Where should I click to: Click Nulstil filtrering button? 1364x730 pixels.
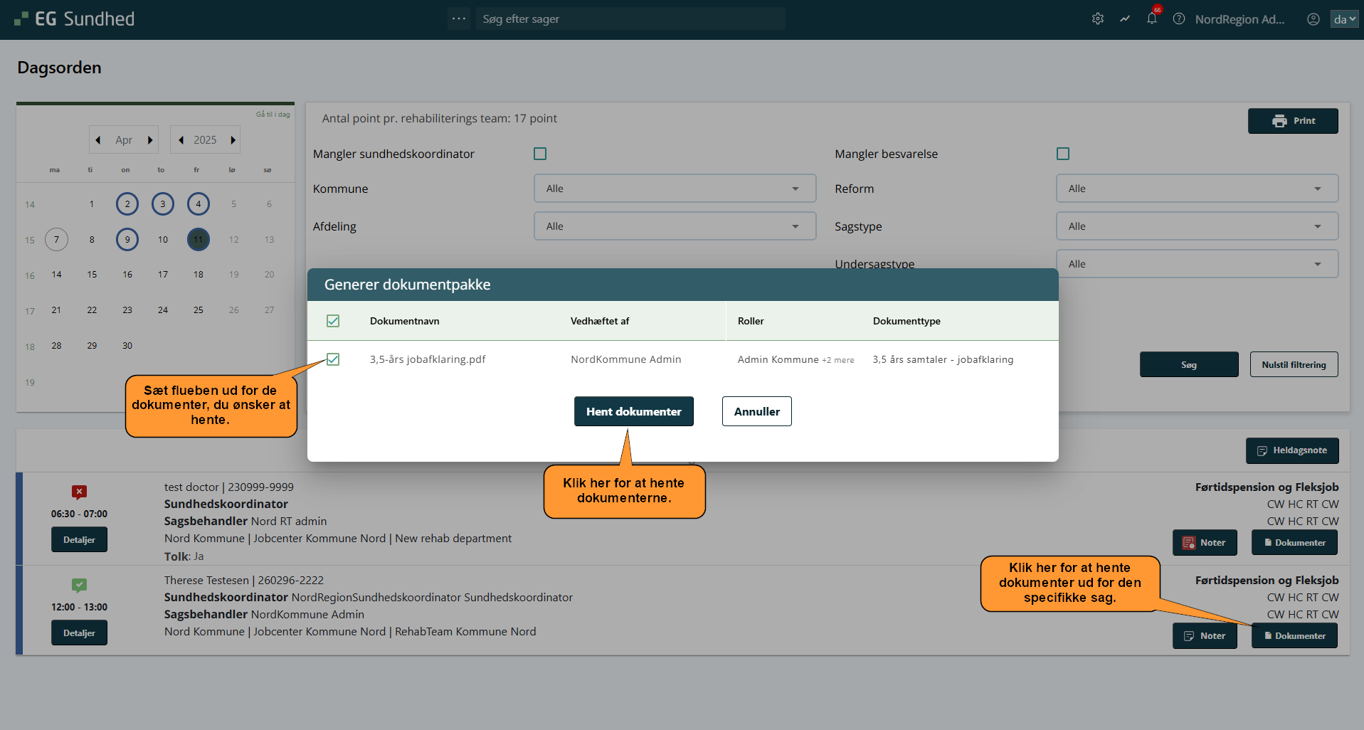pos(1294,364)
